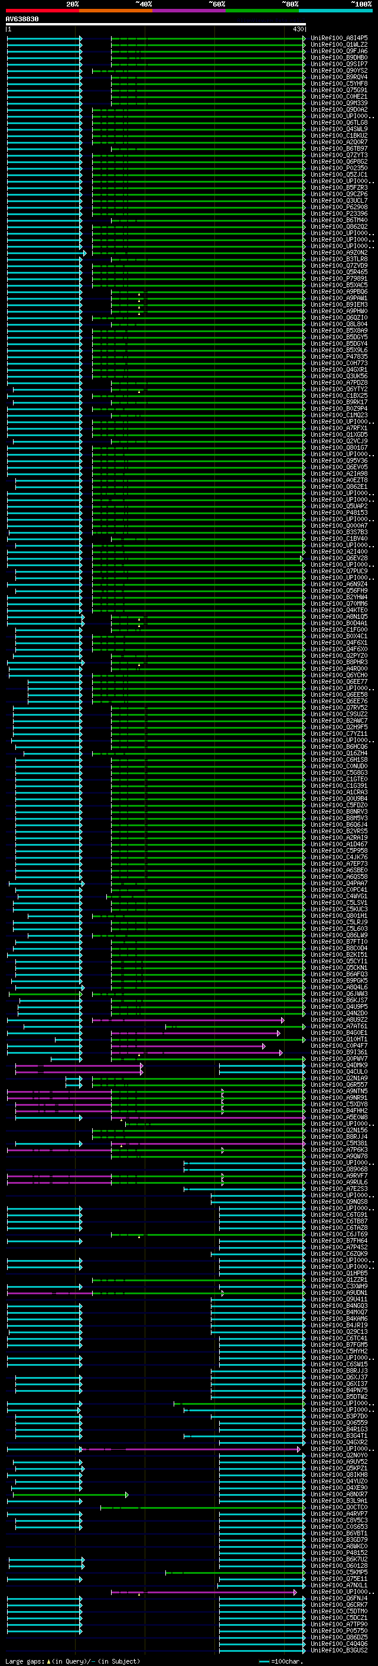Select the label UniRef100_A7E2S3
The height and width of the screenshot is (1666, 378).
338,1188
